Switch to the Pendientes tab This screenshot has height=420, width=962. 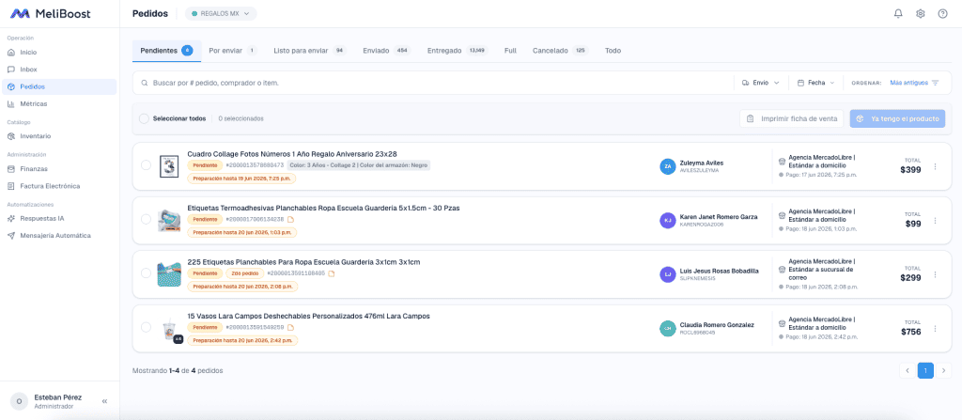[166, 51]
